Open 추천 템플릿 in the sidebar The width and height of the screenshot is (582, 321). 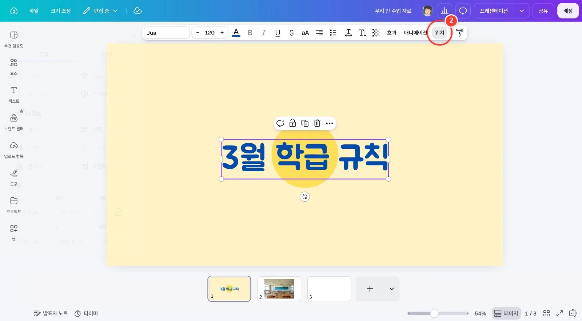[14, 40]
